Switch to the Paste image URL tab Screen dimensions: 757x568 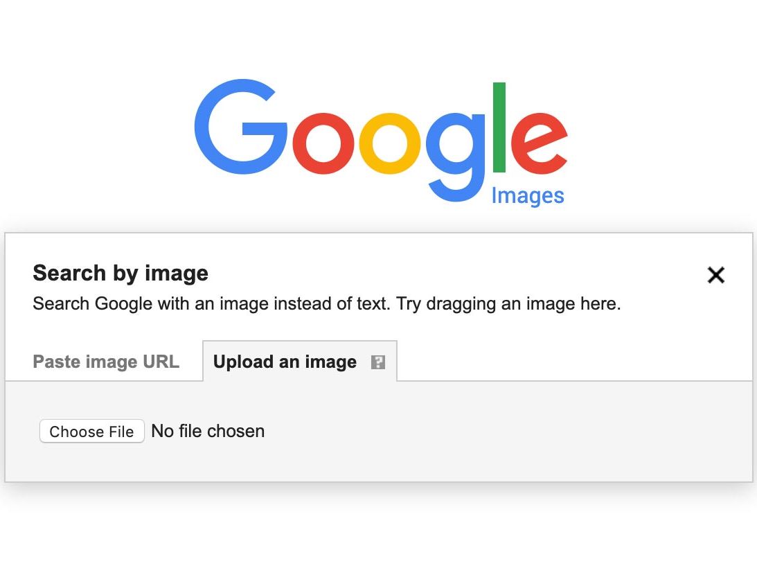click(106, 362)
